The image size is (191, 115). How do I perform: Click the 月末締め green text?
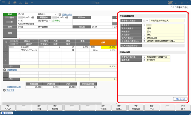pos(56,20)
